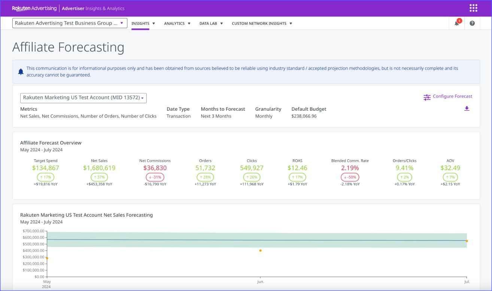Click the July forecast point on chart

[x=467, y=241]
